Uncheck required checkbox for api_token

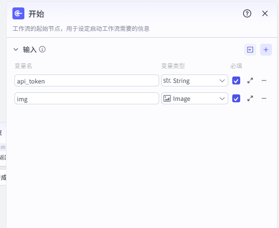point(236,80)
